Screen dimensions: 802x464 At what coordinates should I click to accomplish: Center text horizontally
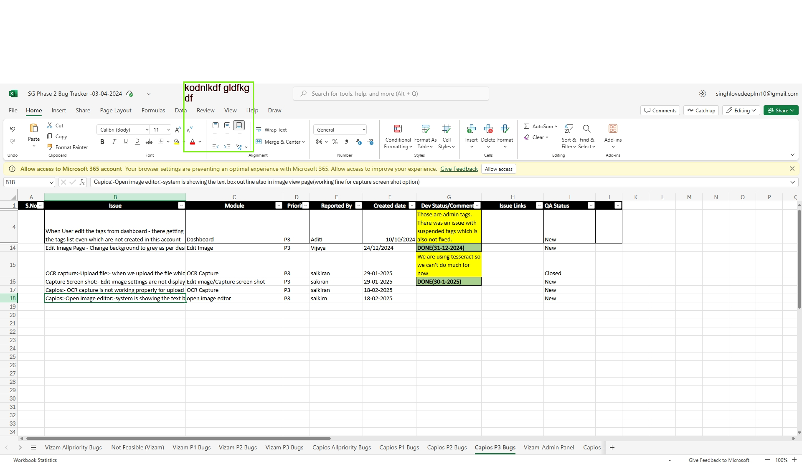[x=227, y=136]
